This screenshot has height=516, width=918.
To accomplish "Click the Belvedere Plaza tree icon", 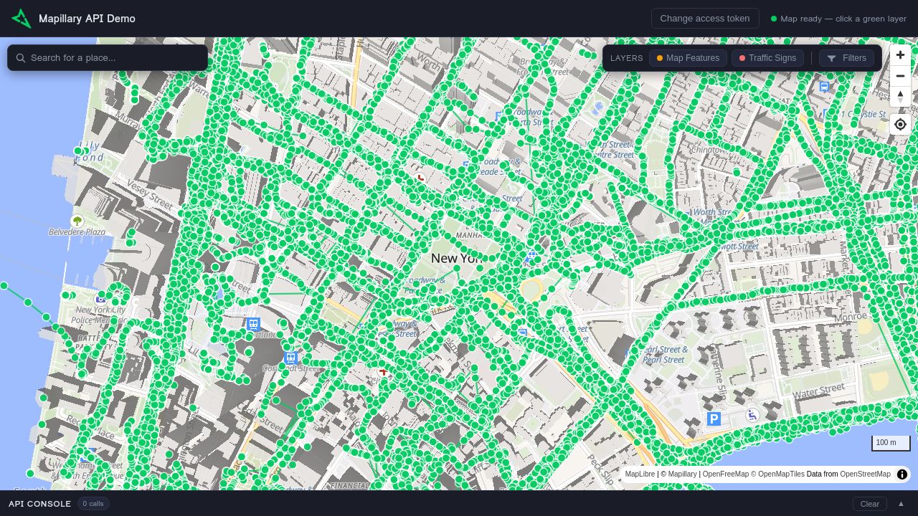I will pyautogui.click(x=77, y=221).
